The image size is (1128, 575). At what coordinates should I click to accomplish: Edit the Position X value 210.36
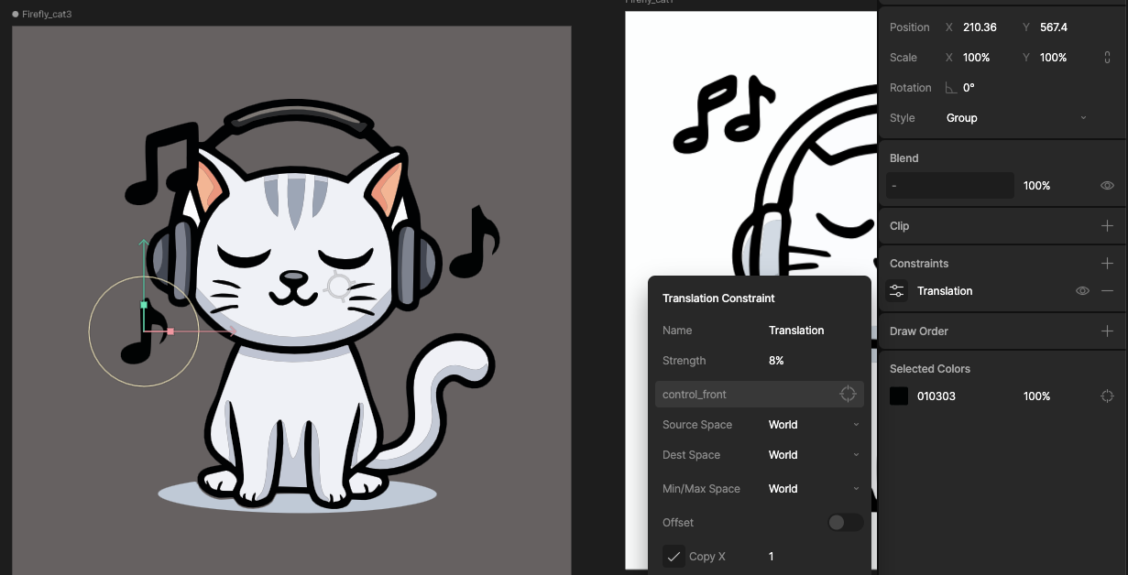[980, 27]
